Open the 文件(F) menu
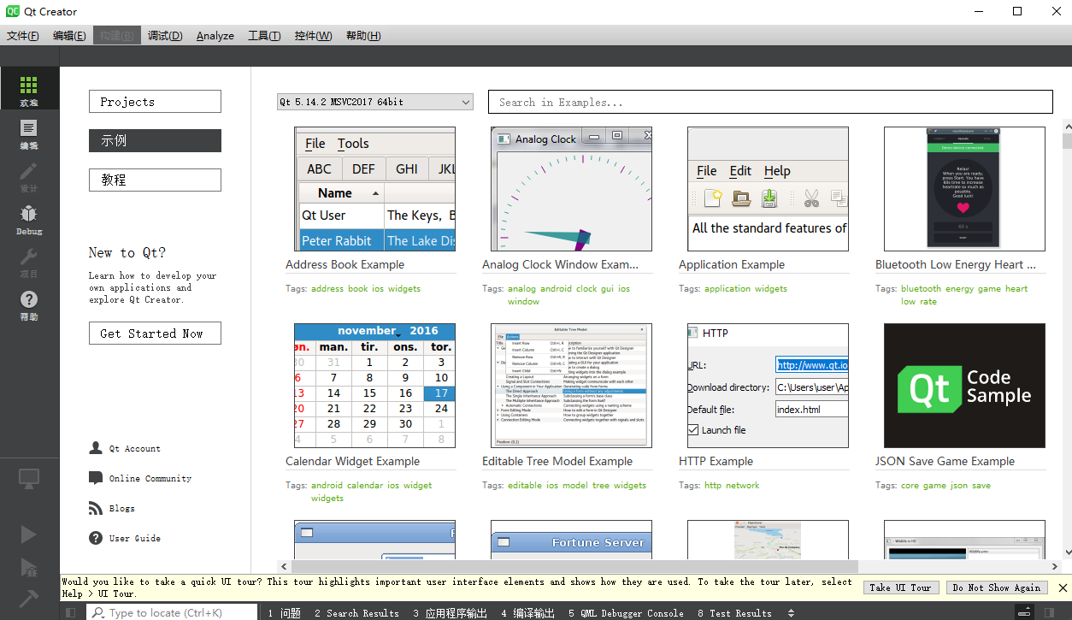This screenshot has height=620, width=1072. point(23,35)
